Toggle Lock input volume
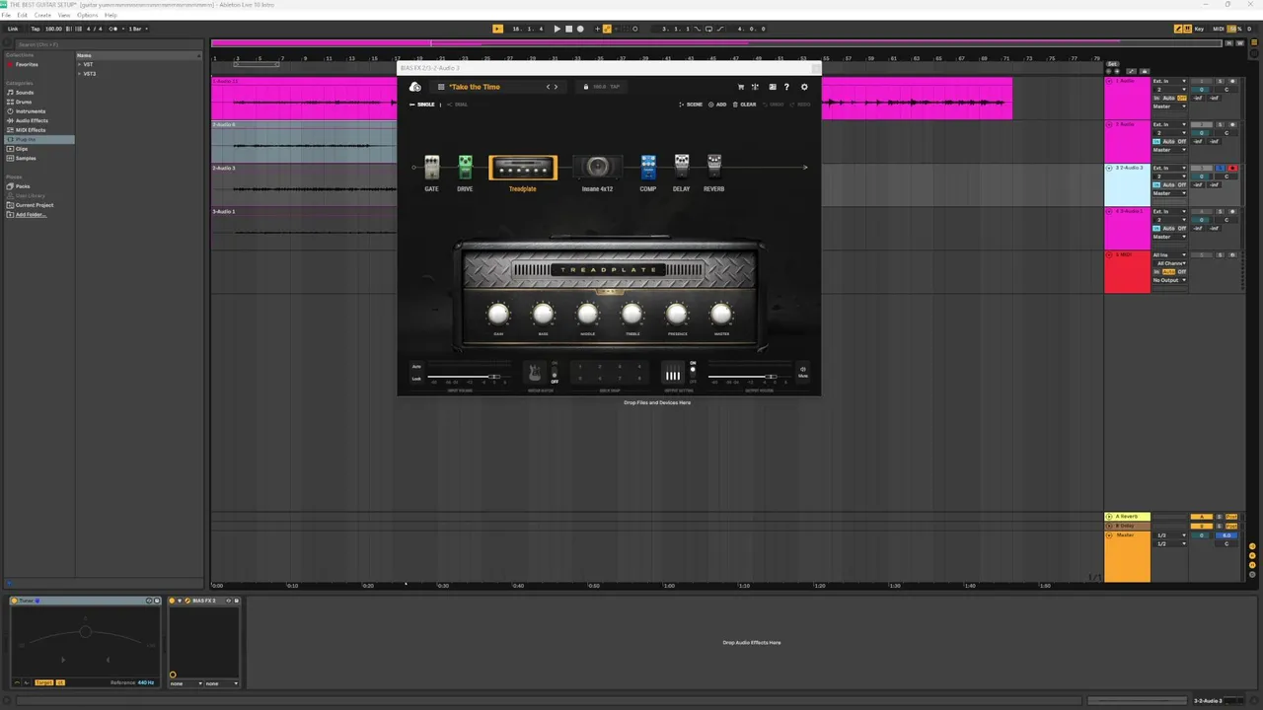This screenshot has height=710, width=1263. point(416,379)
